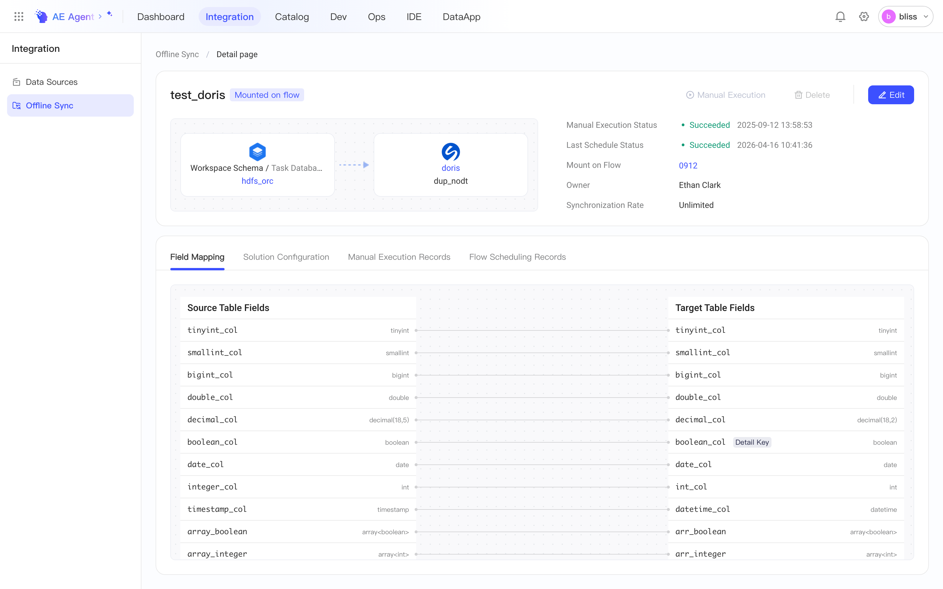This screenshot has height=589, width=943.
Task: Open Data Sources in sidebar
Action: pos(70,82)
